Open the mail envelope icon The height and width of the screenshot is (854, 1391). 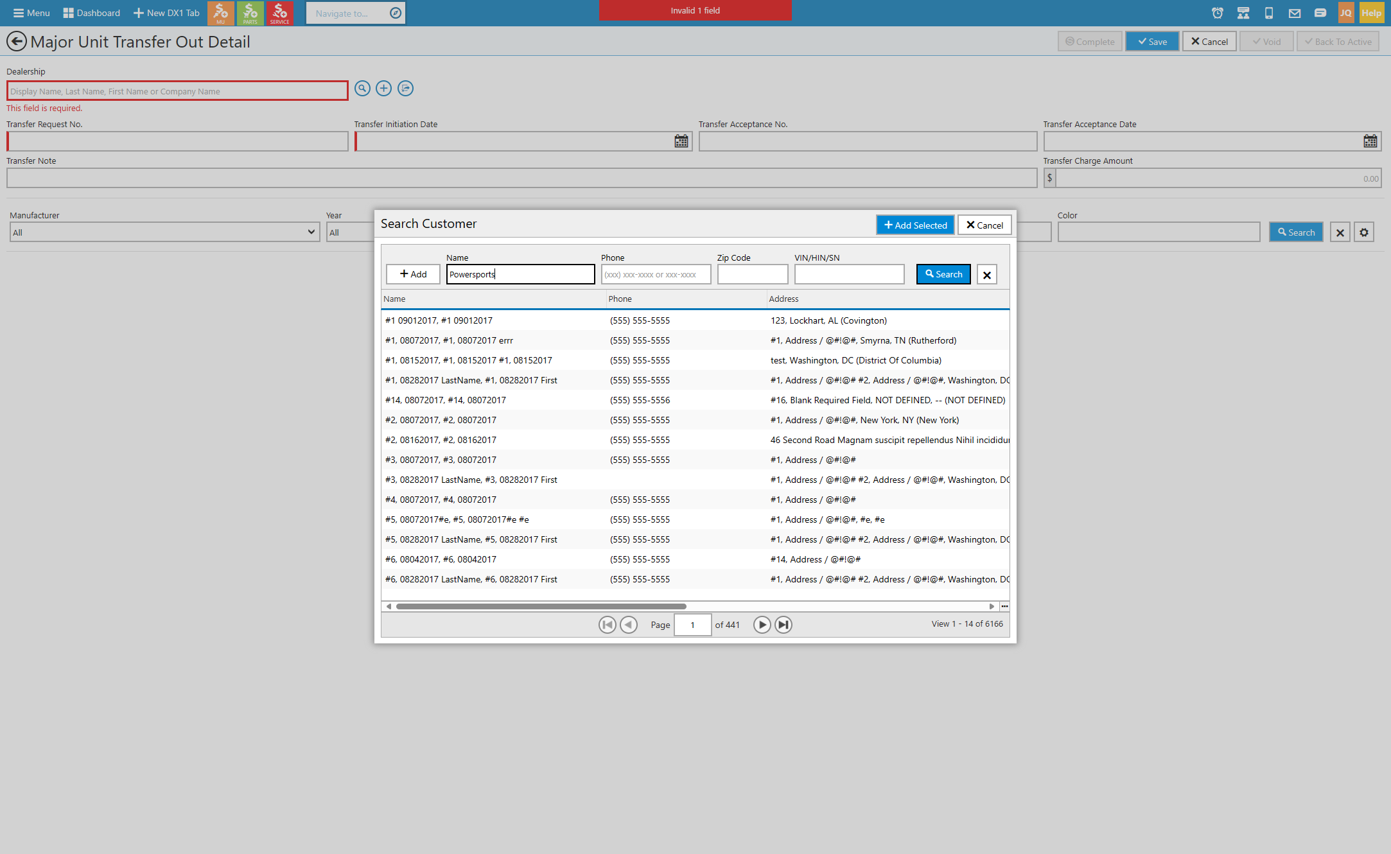click(1294, 13)
